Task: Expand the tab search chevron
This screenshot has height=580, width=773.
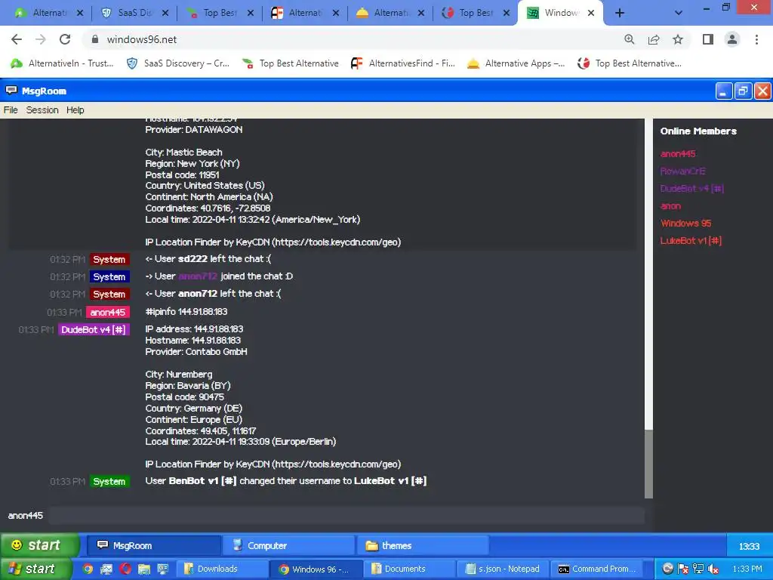Action: tap(679, 13)
